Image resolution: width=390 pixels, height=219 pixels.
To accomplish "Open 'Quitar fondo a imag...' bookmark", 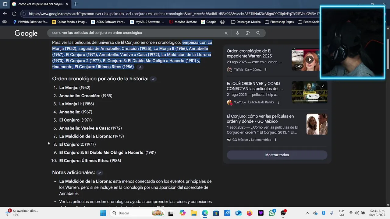I will tap(69, 22).
